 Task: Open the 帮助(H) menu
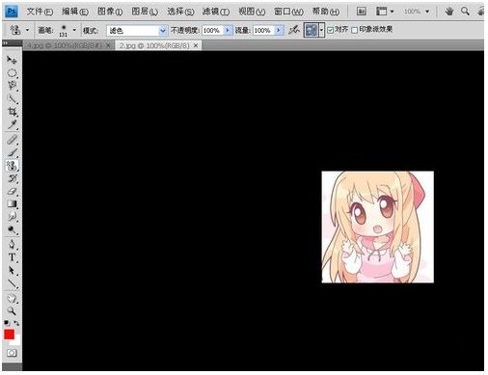[326, 12]
